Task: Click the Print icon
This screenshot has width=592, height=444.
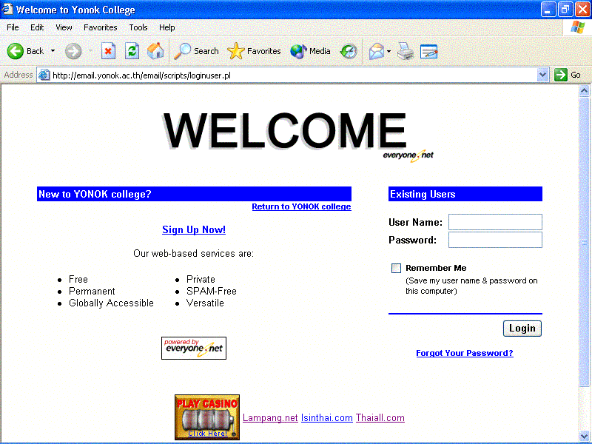Action: [405, 51]
